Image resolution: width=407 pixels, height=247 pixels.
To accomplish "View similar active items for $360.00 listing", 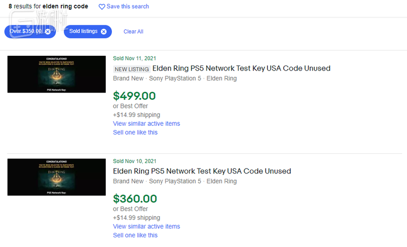I will [147, 226].
